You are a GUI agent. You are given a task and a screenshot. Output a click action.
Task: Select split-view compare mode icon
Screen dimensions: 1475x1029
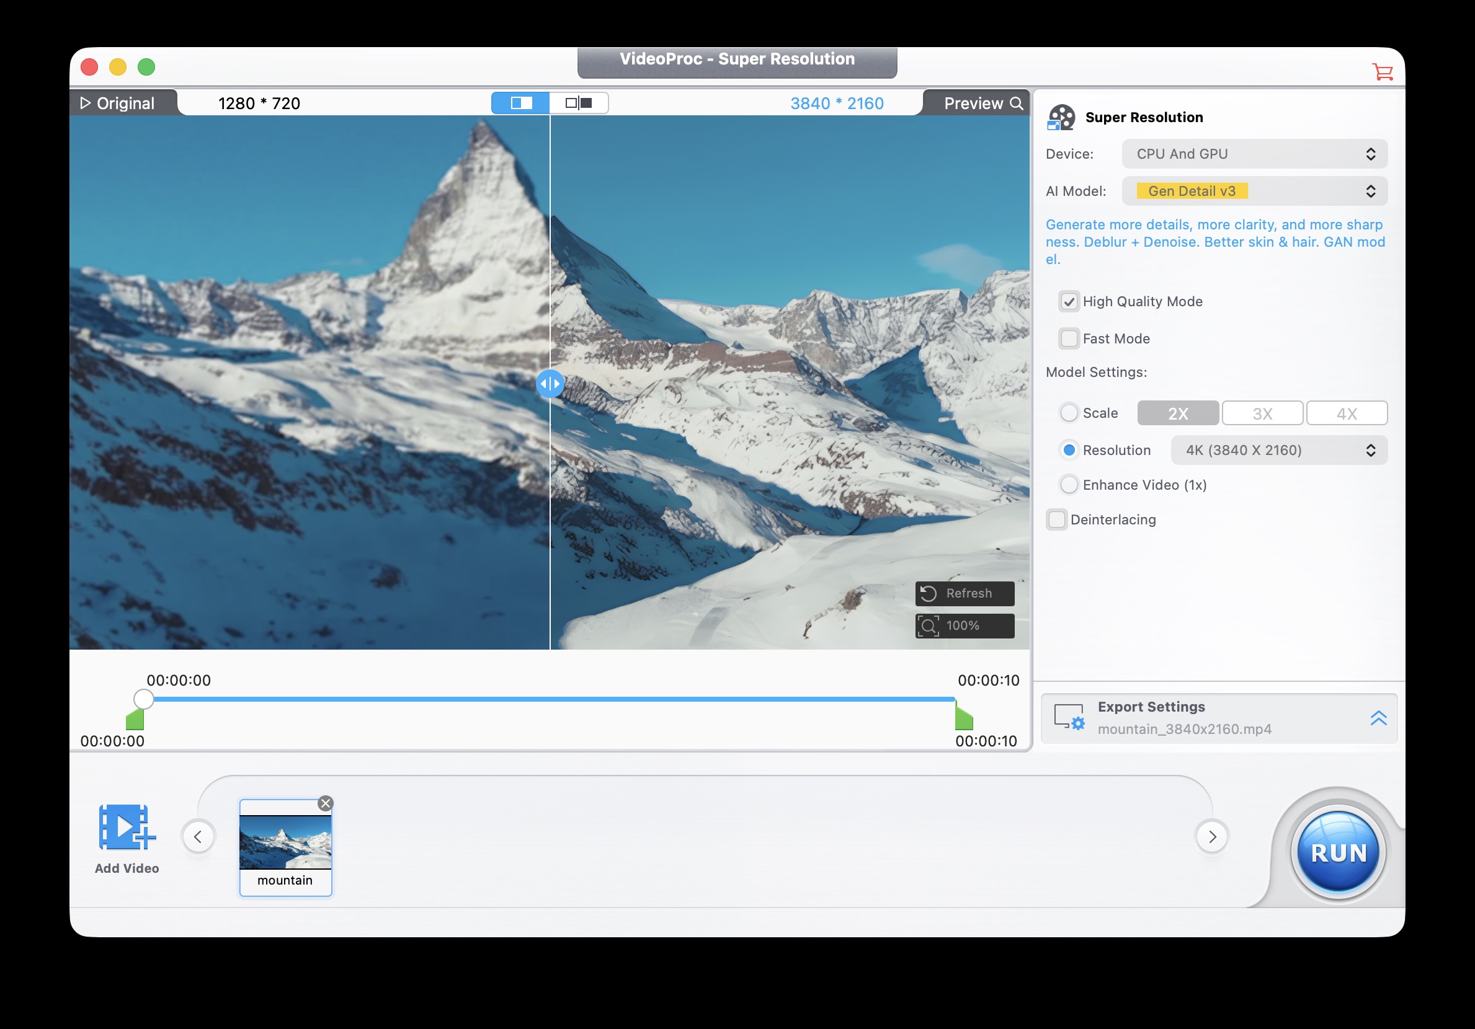[520, 103]
